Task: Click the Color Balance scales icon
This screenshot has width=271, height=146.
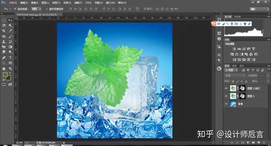Action: [237, 54]
